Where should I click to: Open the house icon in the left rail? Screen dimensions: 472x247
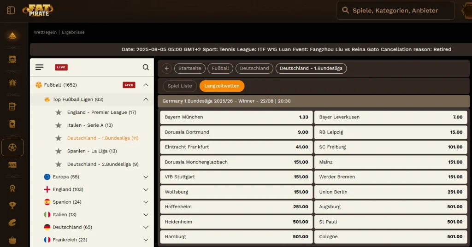(12, 83)
